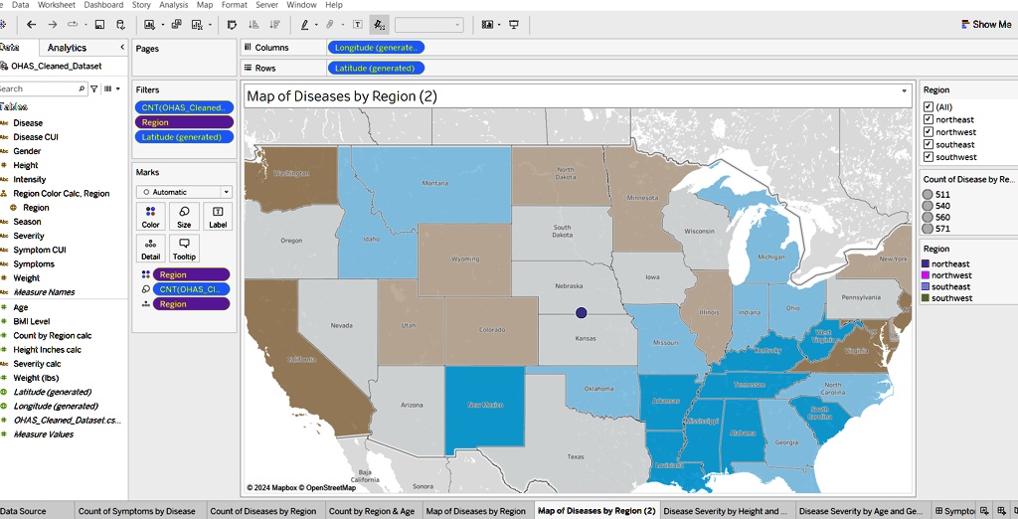Click the CNT(OHAS_Cleaned.. filter pill
The image size is (1018, 519).
(184, 107)
